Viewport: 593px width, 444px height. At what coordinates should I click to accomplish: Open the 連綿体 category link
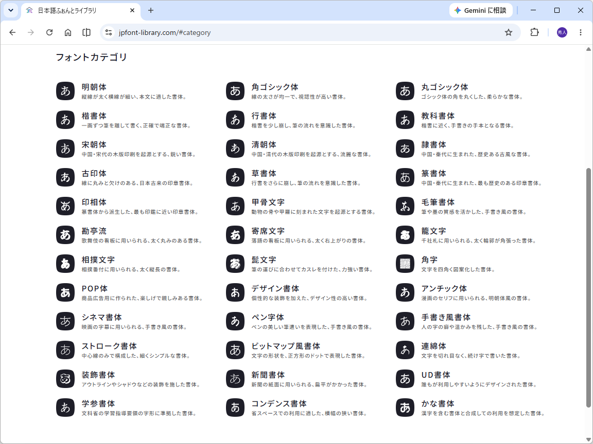click(x=434, y=346)
